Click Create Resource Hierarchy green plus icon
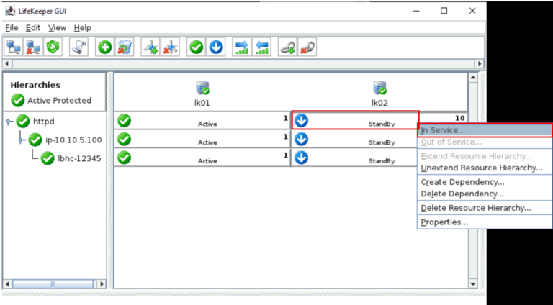The width and height of the screenshot is (553, 305). coord(105,47)
